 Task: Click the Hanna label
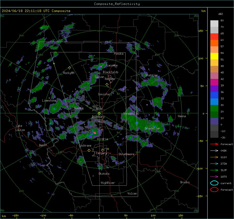coord(182,116)
